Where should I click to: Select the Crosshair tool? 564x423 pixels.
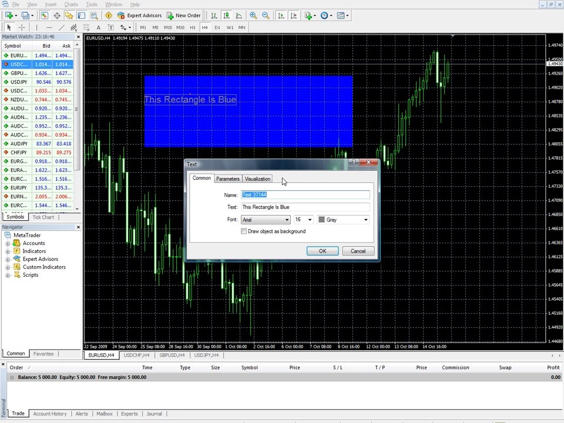pos(22,28)
